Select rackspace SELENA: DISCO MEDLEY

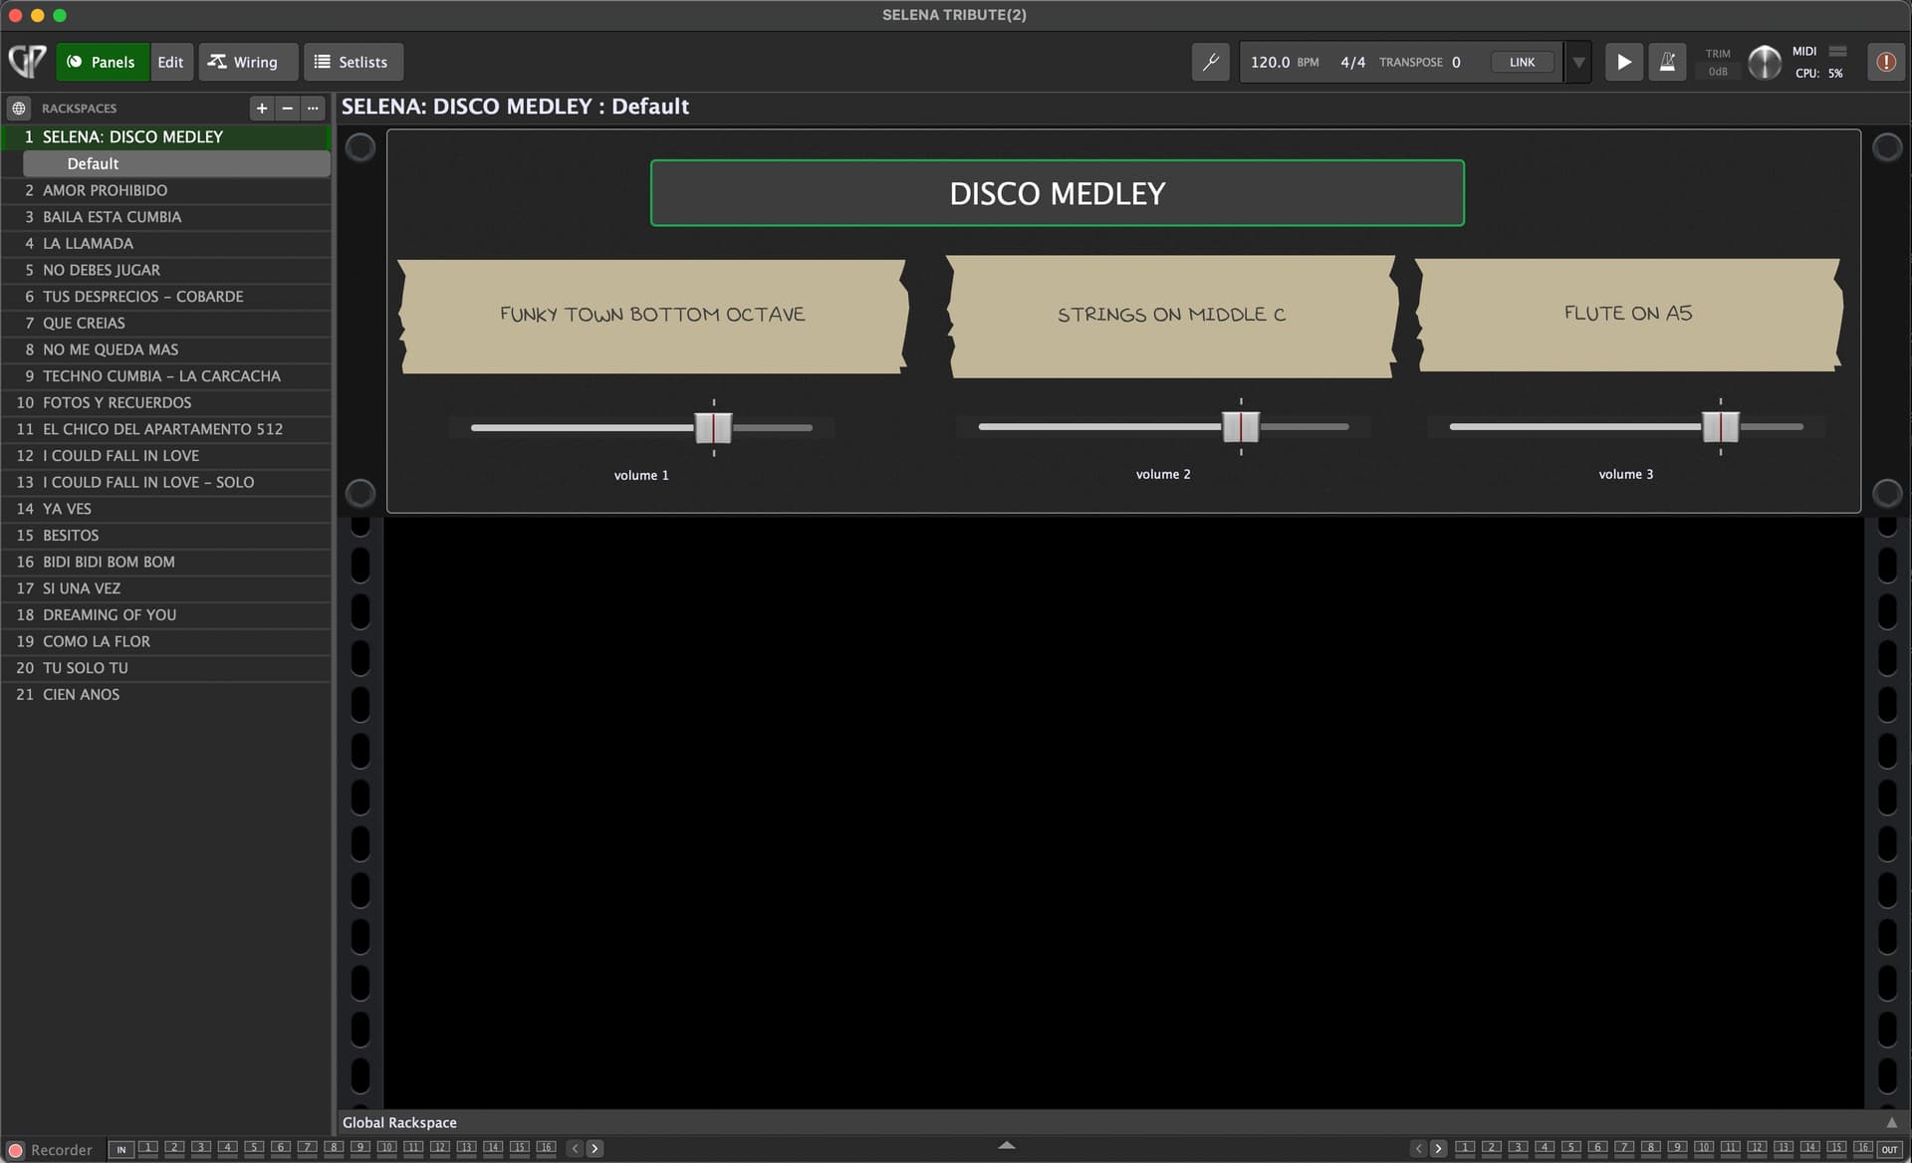166,136
